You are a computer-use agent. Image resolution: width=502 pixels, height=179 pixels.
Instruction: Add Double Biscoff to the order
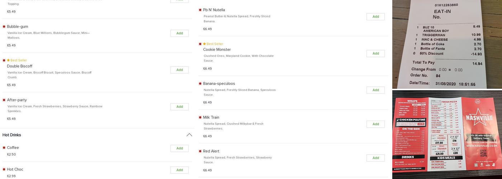tap(179, 70)
